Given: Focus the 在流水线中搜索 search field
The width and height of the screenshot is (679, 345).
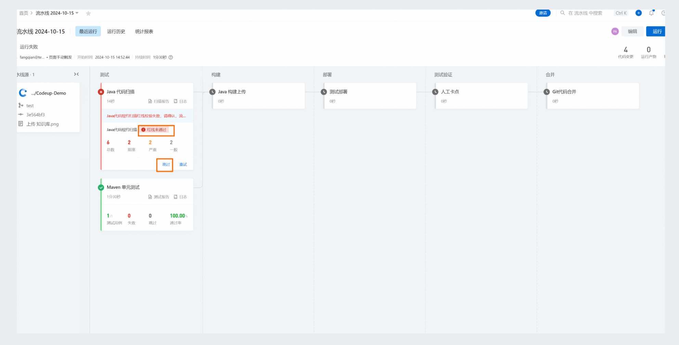Looking at the screenshot, I should (585, 13).
